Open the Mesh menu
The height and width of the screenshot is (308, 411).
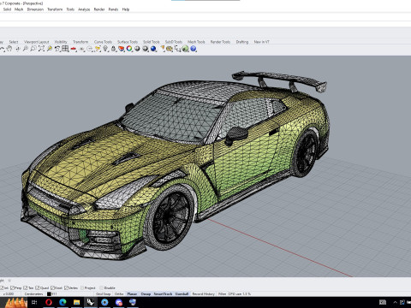click(19, 9)
